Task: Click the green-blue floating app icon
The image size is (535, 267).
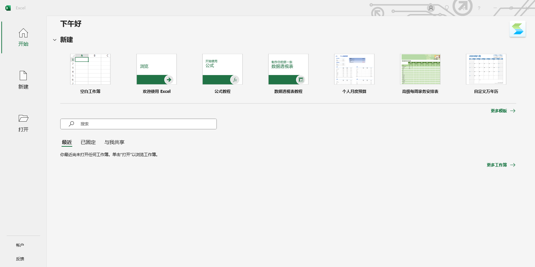Action: tap(517, 29)
